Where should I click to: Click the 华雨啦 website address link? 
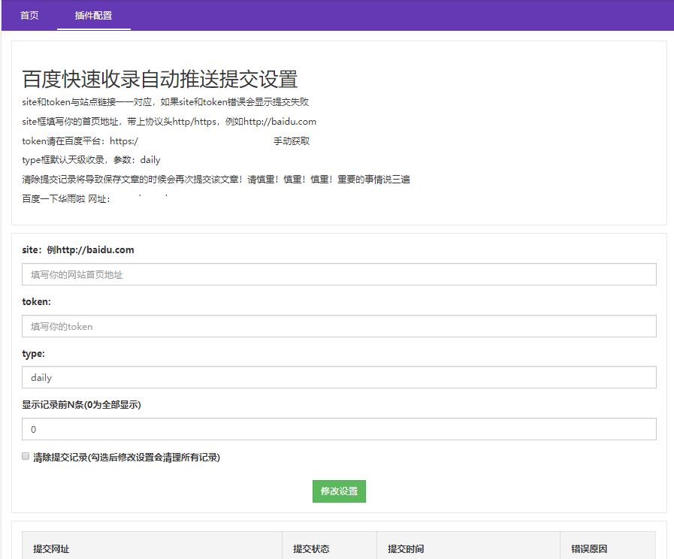tap(150, 197)
